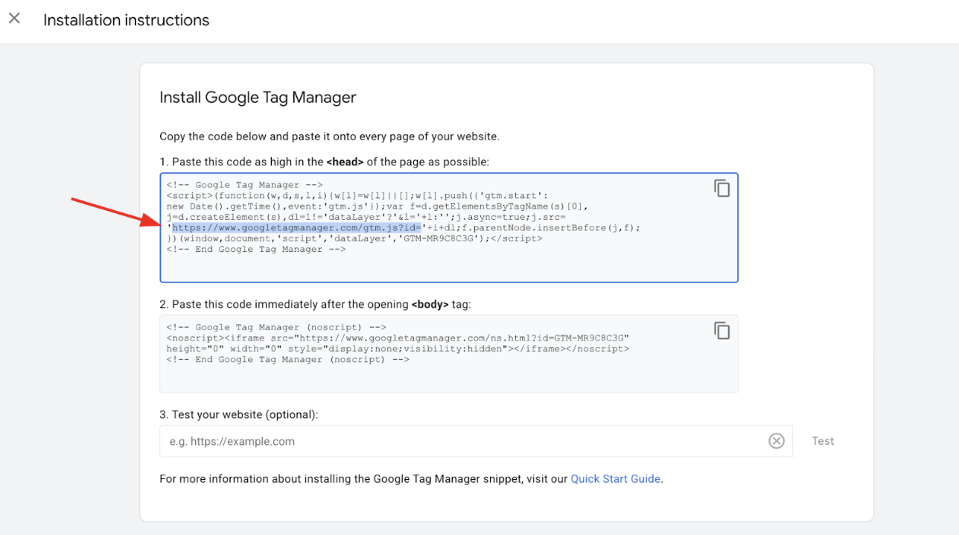
Task: Click the line containing 'GTM-MR9C8C3G');</script>
Action: pyautogui.click(x=354, y=238)
